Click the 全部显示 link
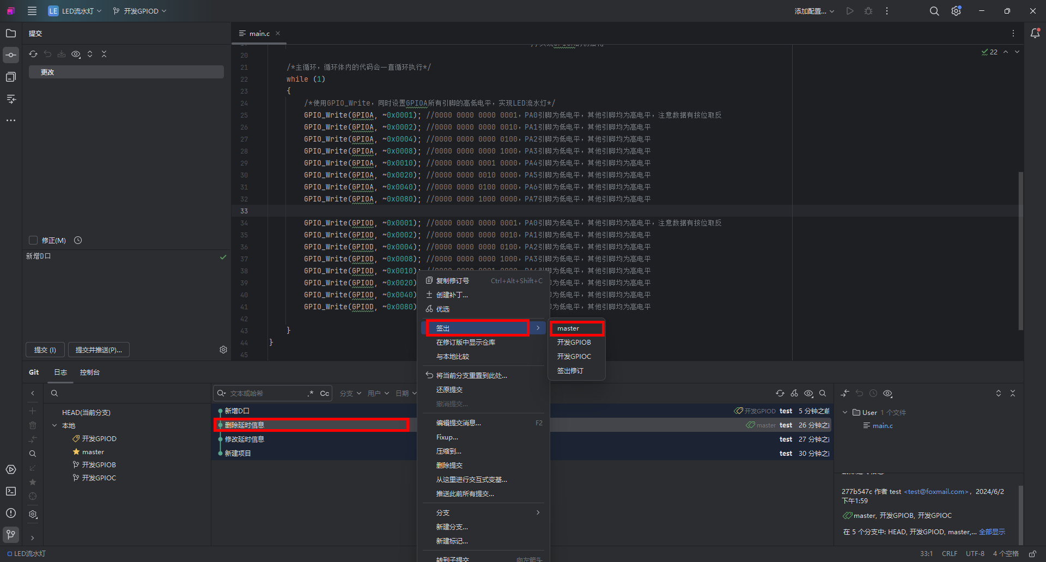Image resolution: width=1046 pixels, height=562 pixels. pos(992,532)
